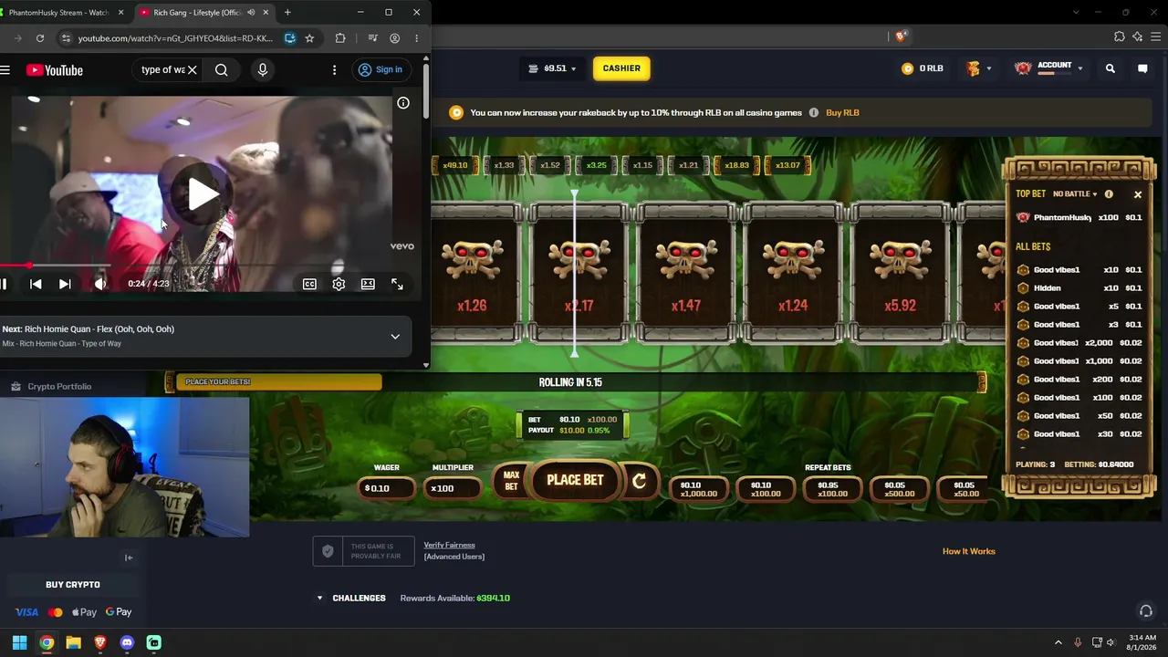Collapse the left sidebar arrow
1168x657 pixels.
tap(129, 558)
